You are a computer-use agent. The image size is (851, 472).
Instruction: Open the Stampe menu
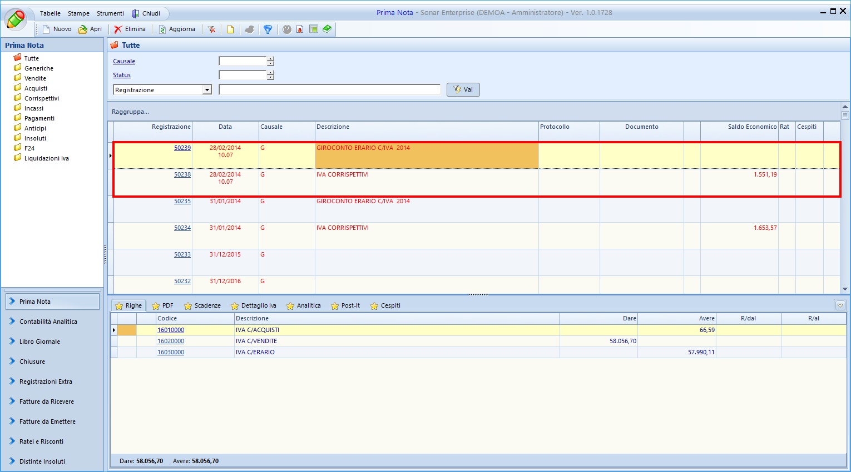(x=78, y=13)
